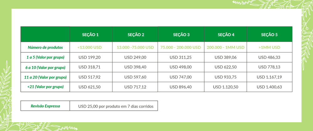313x131 pixels.
Task: Select the USD 25,00 por produto text
Action: click(x=116, y=106)
